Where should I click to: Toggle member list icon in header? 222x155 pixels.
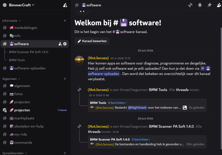coord(219,5)
